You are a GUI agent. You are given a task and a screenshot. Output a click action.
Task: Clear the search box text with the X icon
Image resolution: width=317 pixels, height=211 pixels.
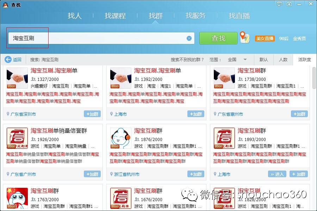(189, 38)
